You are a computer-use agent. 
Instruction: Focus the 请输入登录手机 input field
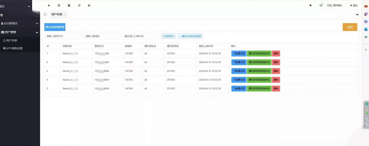coord(63,36)
